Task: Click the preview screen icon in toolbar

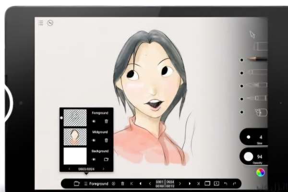Action: click(x=216, y=183)
